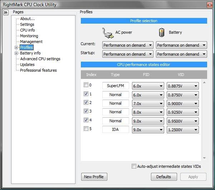This screenshot has height=190, width=215.
Task: Open the CPU info page
Action: point(28,30)
